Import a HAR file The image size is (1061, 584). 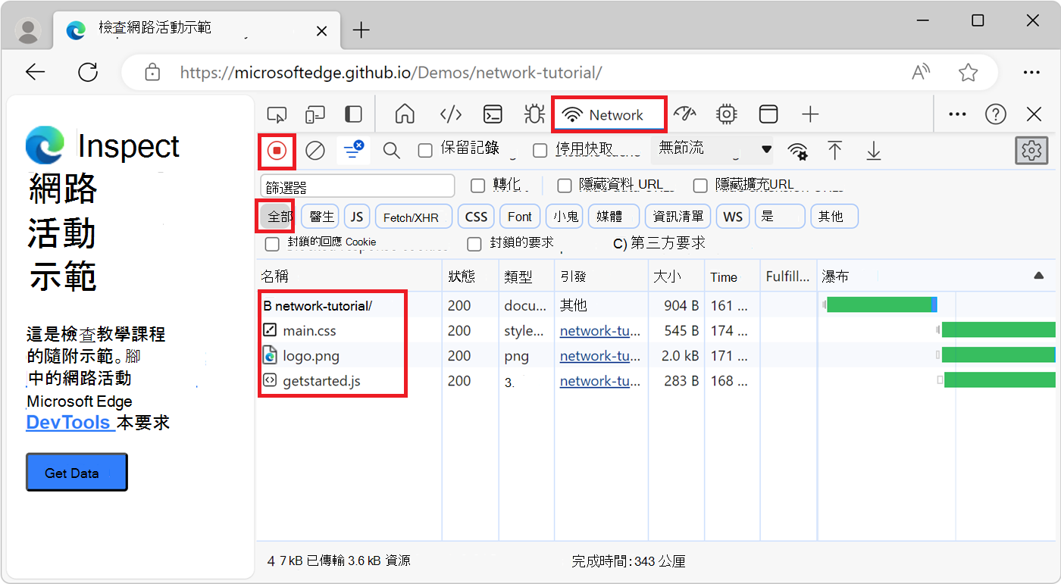[835, 150]
